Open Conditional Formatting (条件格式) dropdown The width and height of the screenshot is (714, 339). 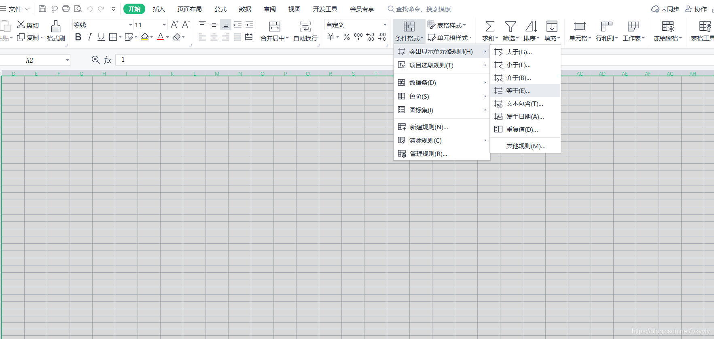point(409,31)
